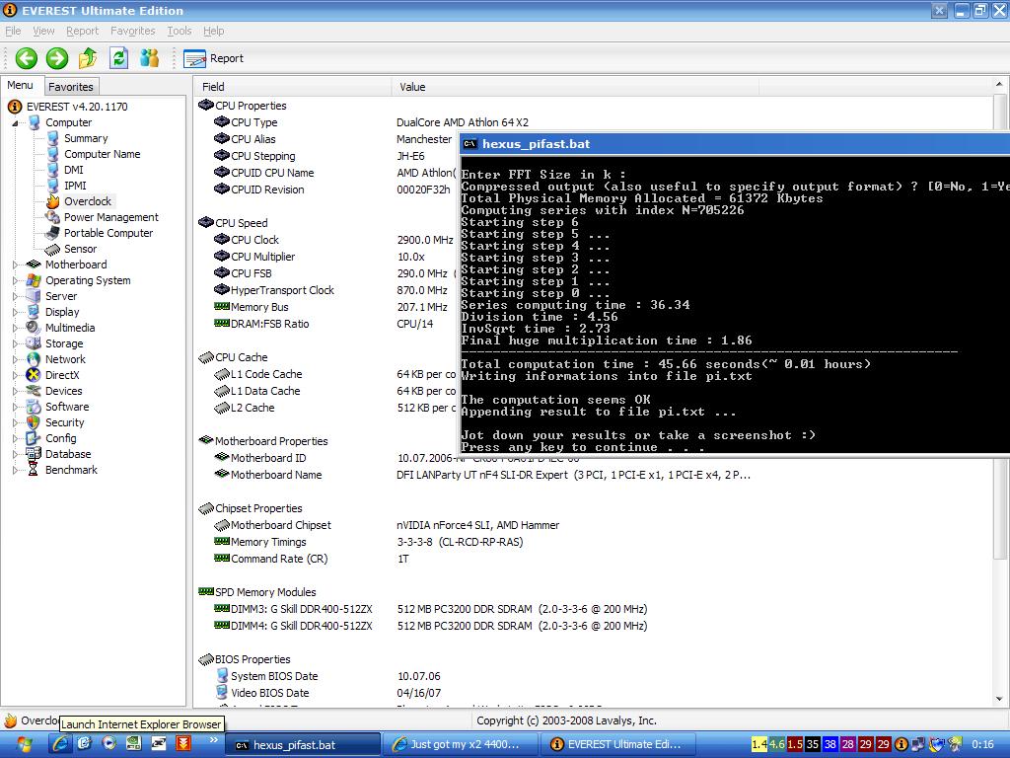This screenshot has height=758, width=1010.
Task: Select DMI in the tree
Action: [73, 170]
